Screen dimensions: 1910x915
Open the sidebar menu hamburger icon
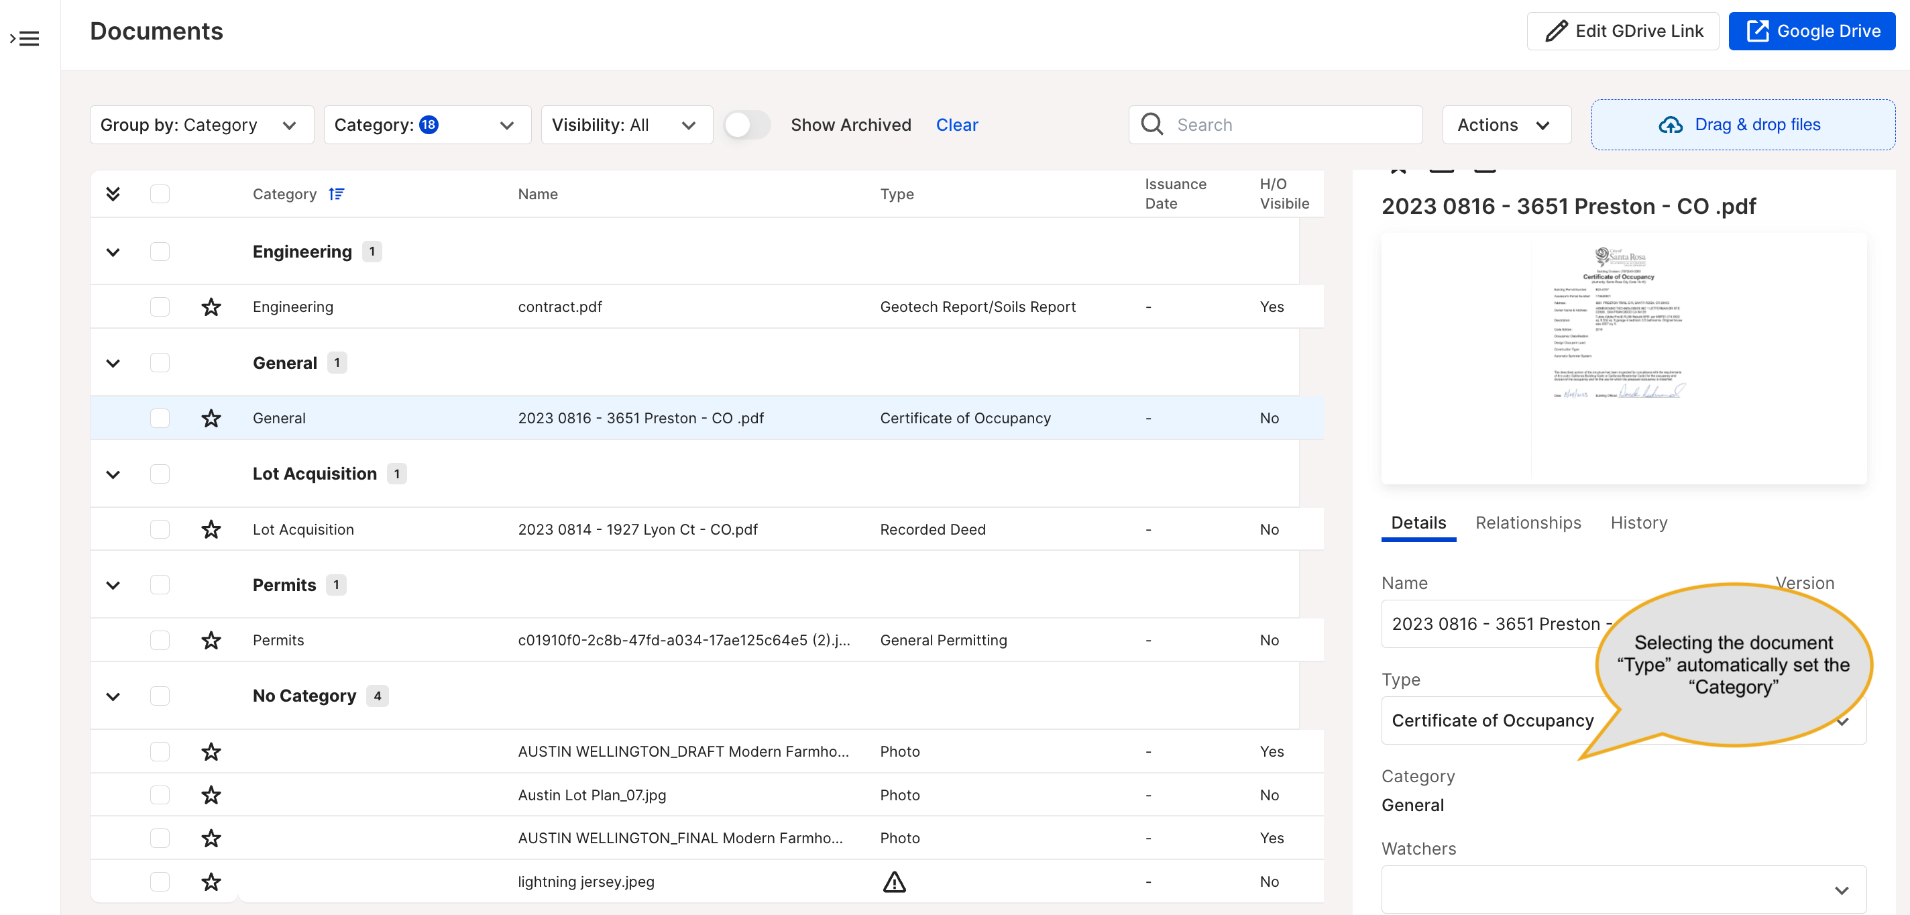click(24, 38)
